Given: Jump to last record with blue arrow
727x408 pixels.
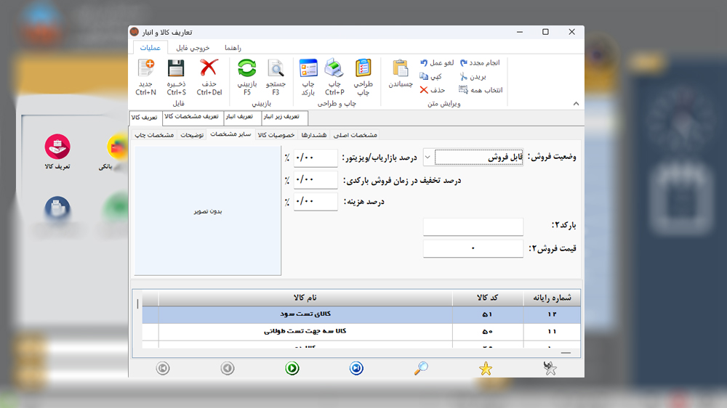Looking at the screenshot, I should 356,369.
